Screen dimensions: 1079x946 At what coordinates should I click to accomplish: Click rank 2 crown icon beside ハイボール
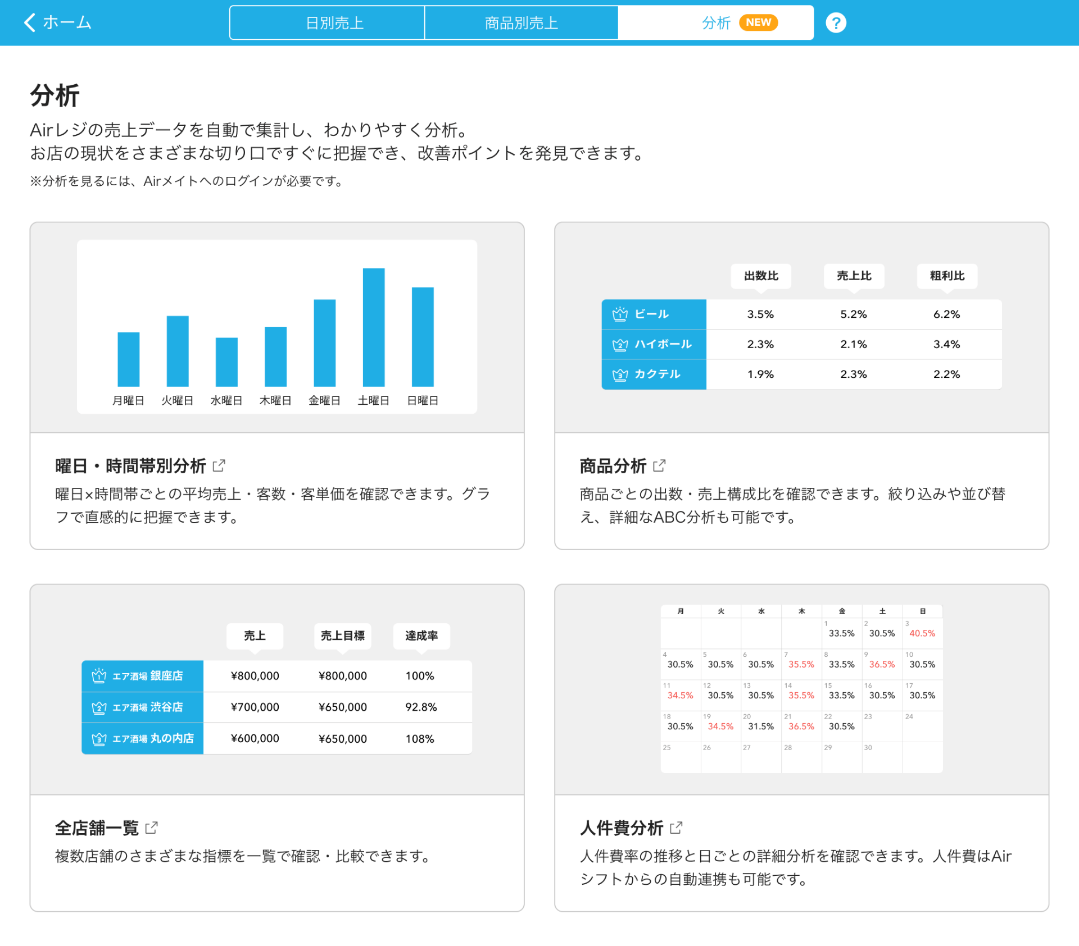(x=620, y=344)
